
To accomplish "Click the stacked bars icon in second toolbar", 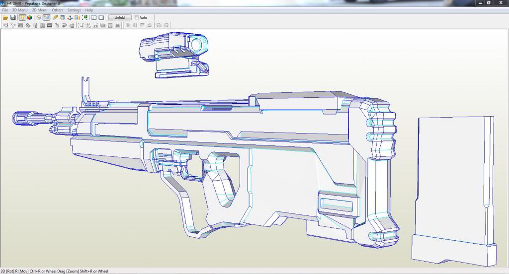I will pyautogui.click(x=103, y=25).
